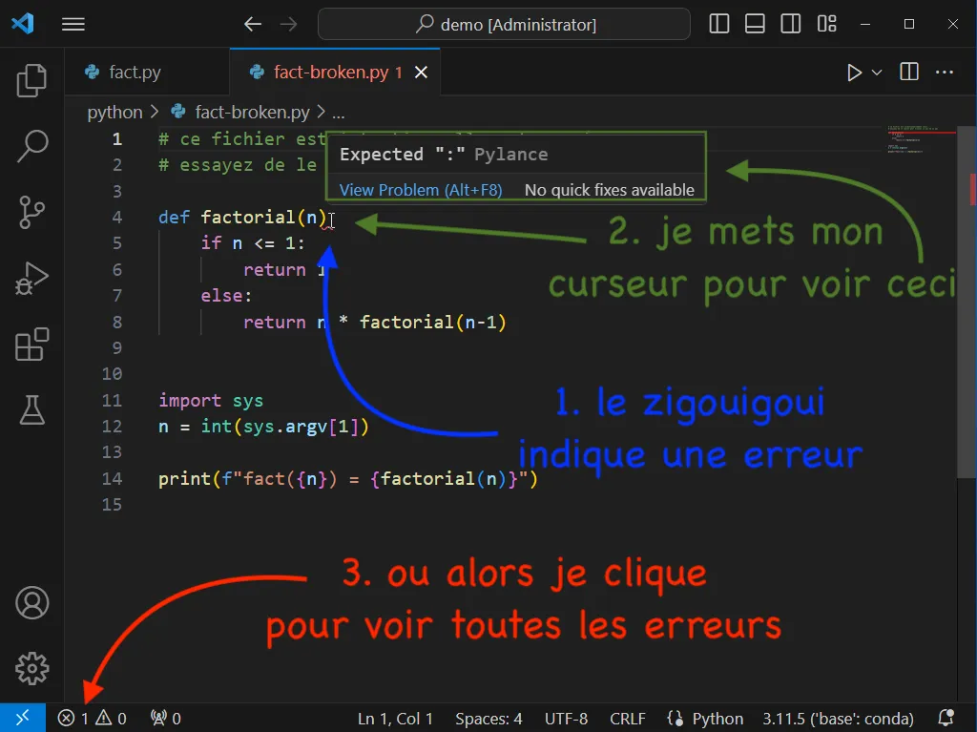Image resolution: width=977 pixels, height=732 pixels.
Task: Open the Manage gear settings icon
Action: [x=32, y=668]
